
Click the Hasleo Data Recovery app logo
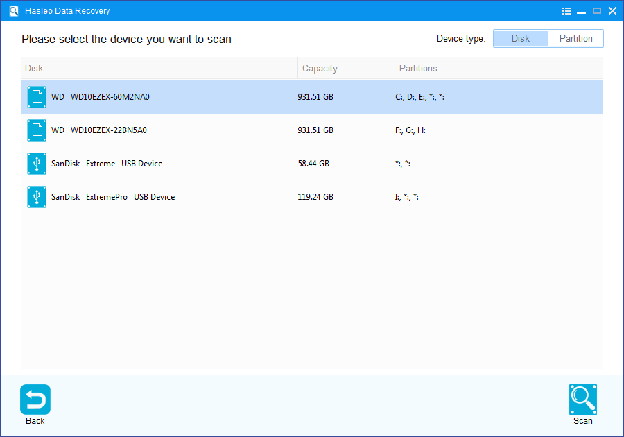14,10
